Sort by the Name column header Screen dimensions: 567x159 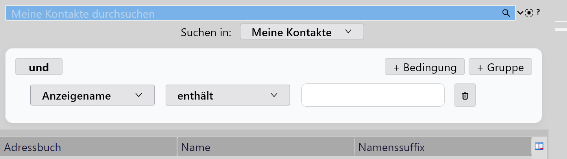(x=266, y=148)
